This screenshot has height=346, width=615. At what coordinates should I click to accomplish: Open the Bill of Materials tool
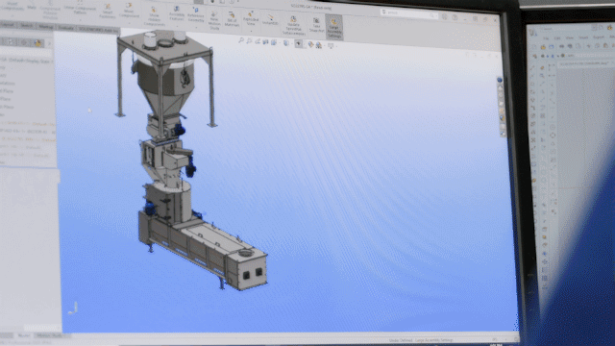point(232,19)
